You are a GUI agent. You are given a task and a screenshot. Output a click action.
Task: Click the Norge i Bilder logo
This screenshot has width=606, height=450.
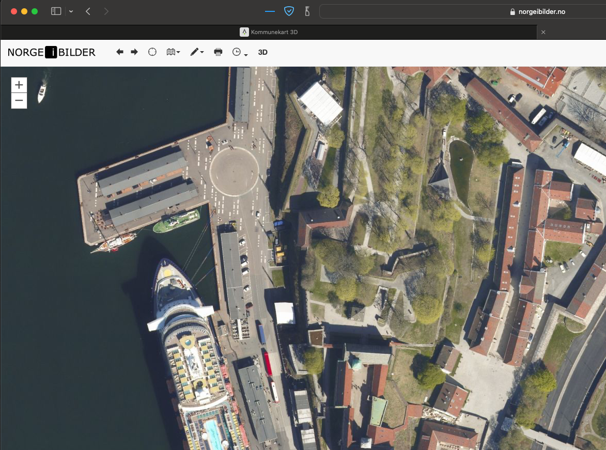click(x=51, y=52)
